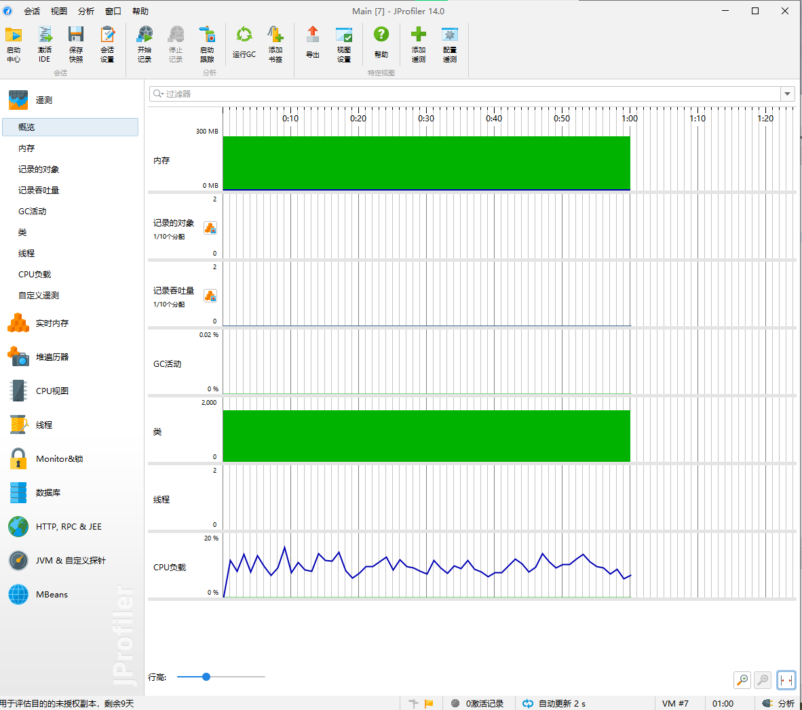Add a bookmark (添加书签)
Image resolution: width=802 pixels, height=710 pixels.
pyautogui.click(x=275, y=45)
